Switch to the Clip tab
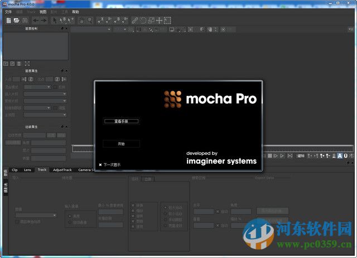 pos(15,170)
